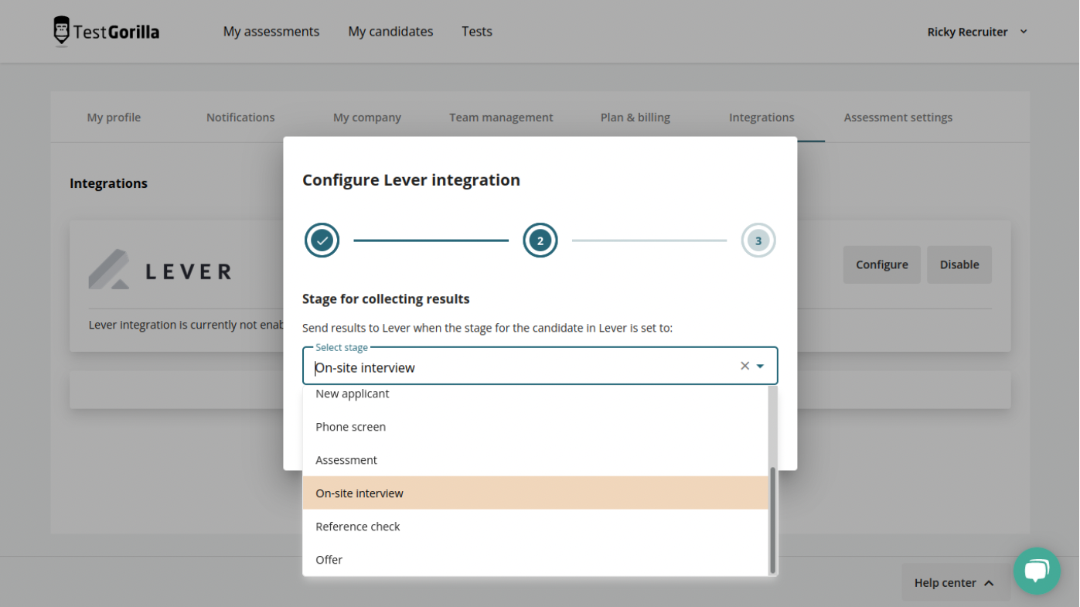Switch to the Integrations tab
Screen dimensions: 1080x607
761,117
